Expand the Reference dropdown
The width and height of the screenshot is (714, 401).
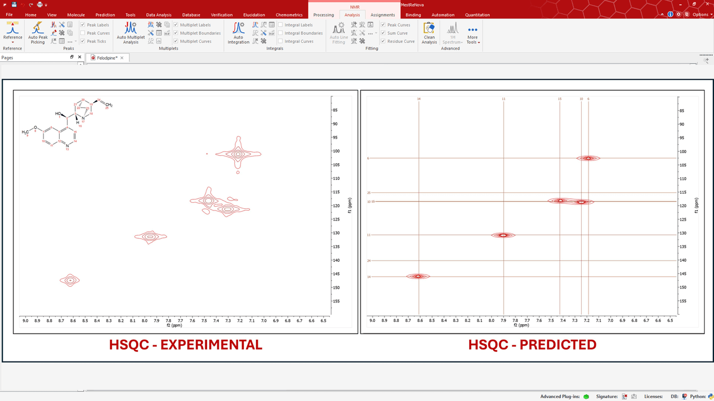13,42
